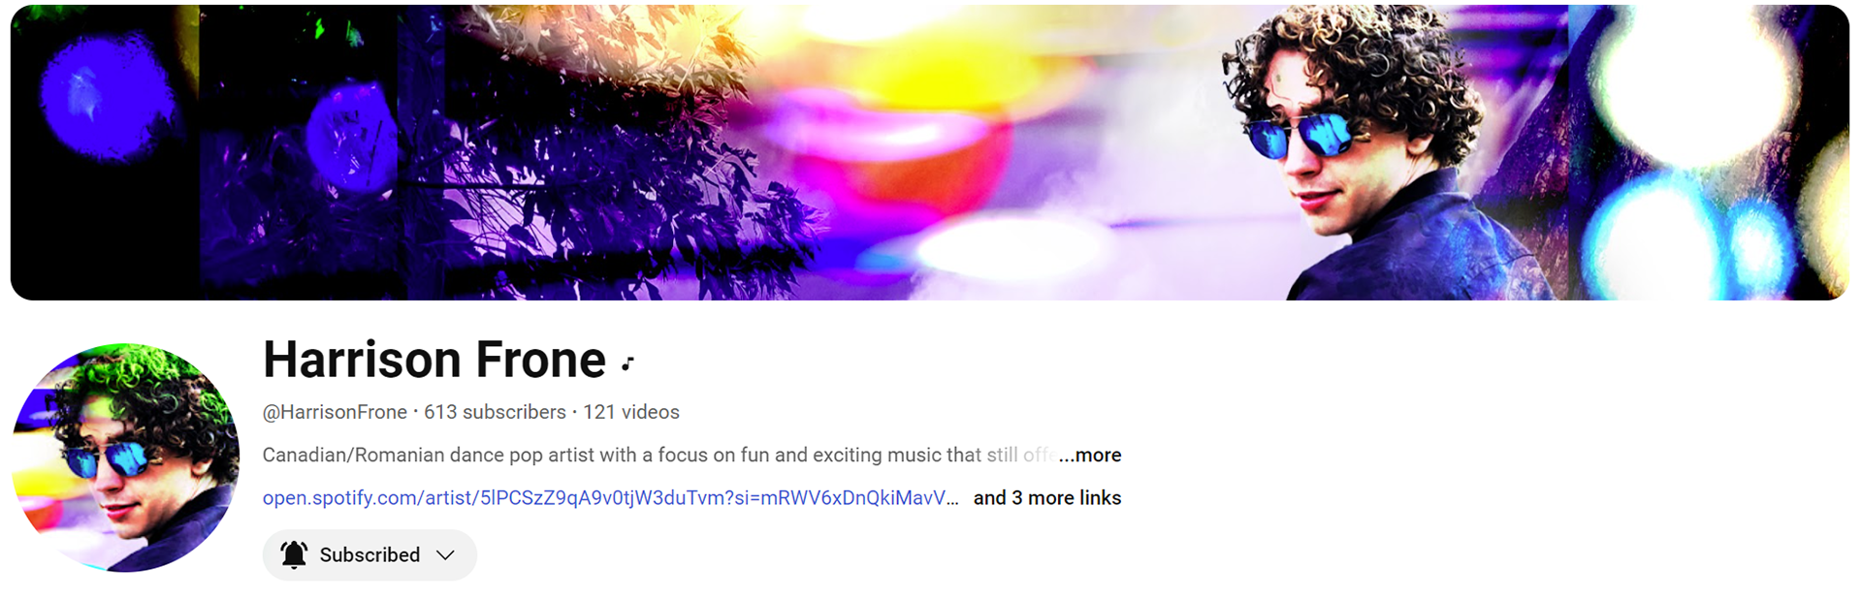
Task: Select the 121 videos count
Action: (x=631, y=412)
